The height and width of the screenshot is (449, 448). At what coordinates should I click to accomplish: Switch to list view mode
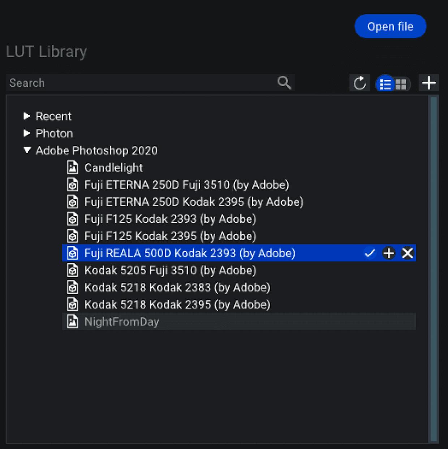click(x=385, y=84)
